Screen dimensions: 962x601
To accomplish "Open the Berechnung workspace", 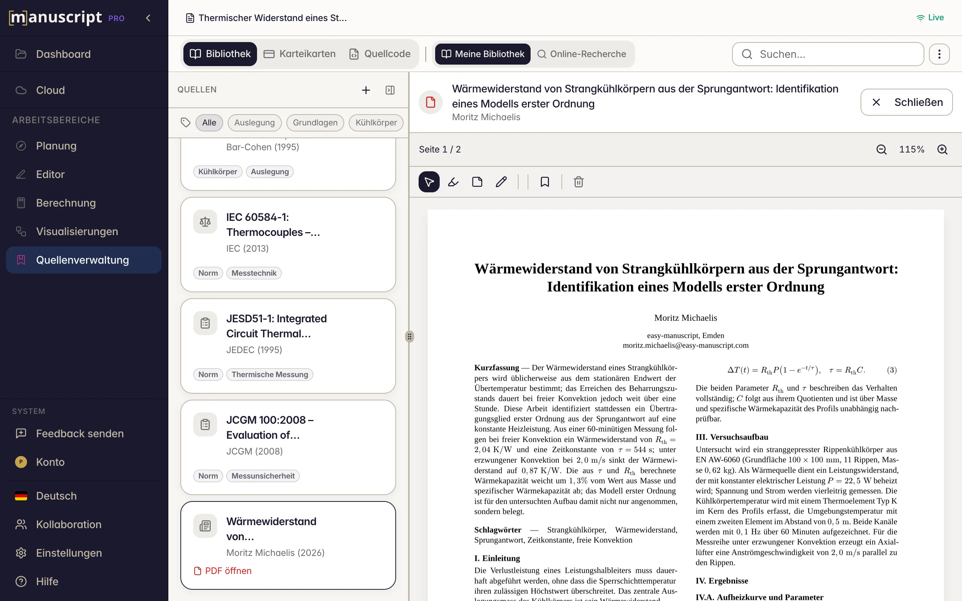I will 84,203.
